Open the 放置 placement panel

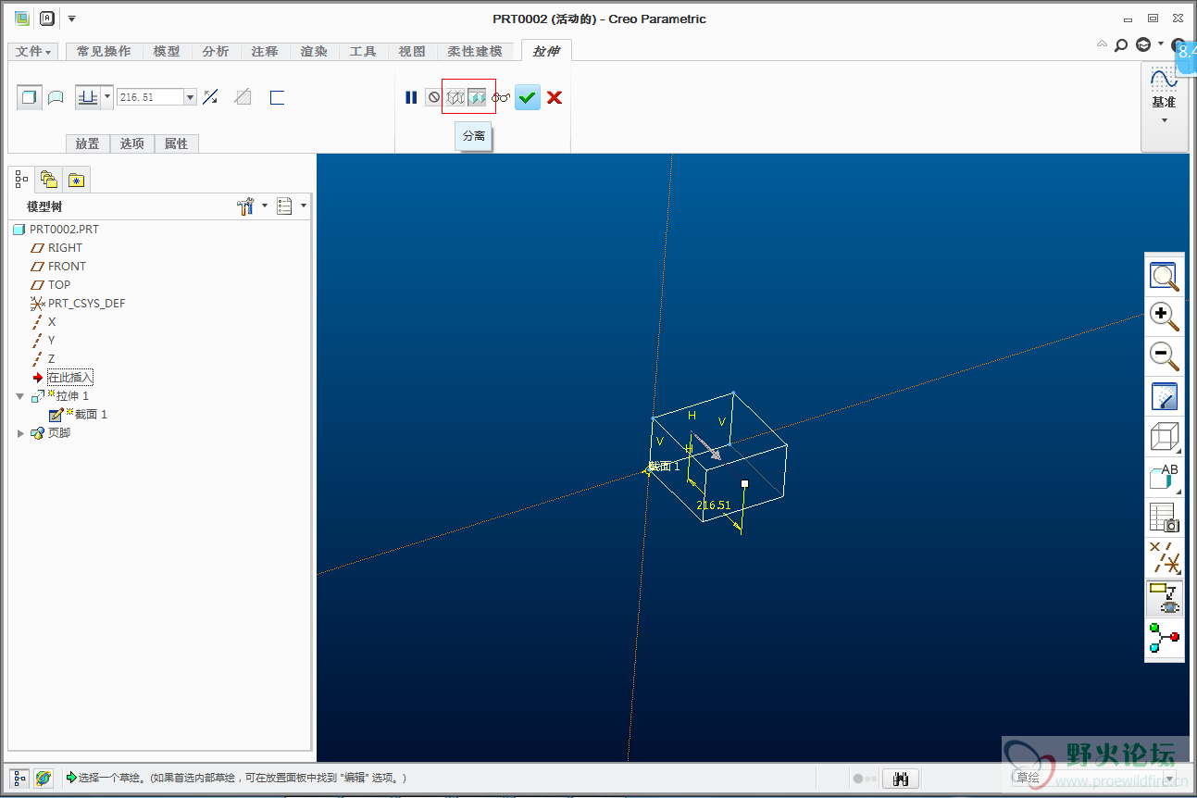point(87,143)
